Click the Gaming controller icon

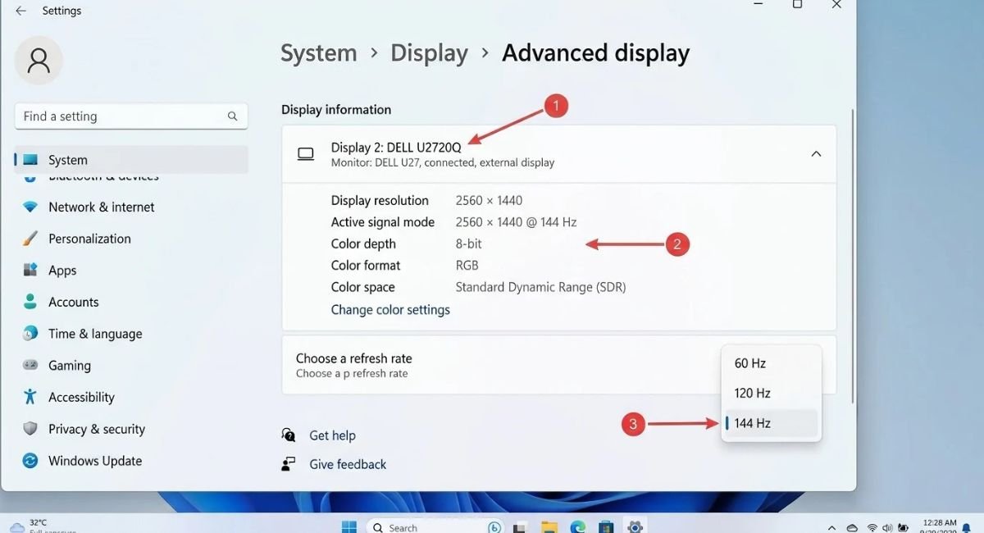[x=30, y=365]
